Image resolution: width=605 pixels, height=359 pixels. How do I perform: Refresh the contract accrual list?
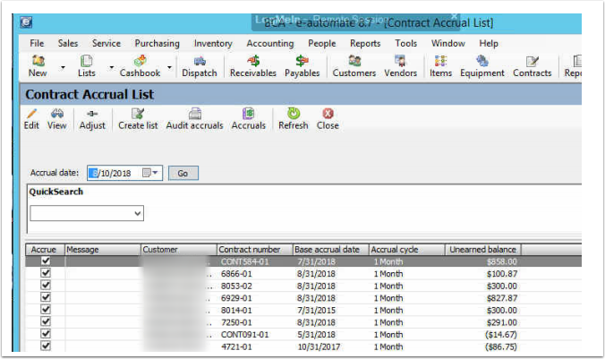click(294, 119)
